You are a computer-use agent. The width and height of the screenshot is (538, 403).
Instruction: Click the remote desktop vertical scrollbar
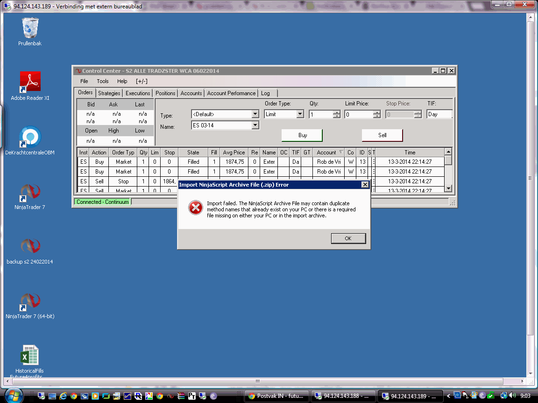point(530,178)
